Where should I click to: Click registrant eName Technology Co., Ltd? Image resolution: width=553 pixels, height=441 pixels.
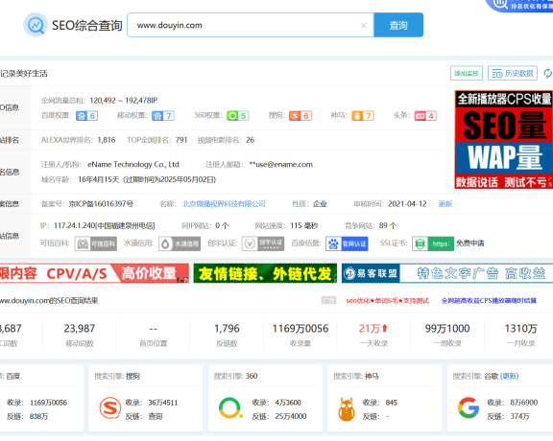coord(133,165)
